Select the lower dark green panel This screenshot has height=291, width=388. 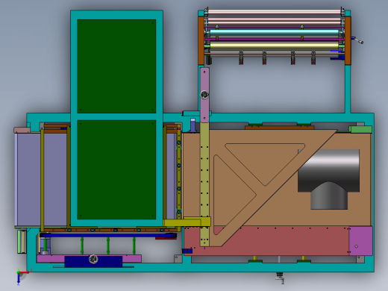116,170
